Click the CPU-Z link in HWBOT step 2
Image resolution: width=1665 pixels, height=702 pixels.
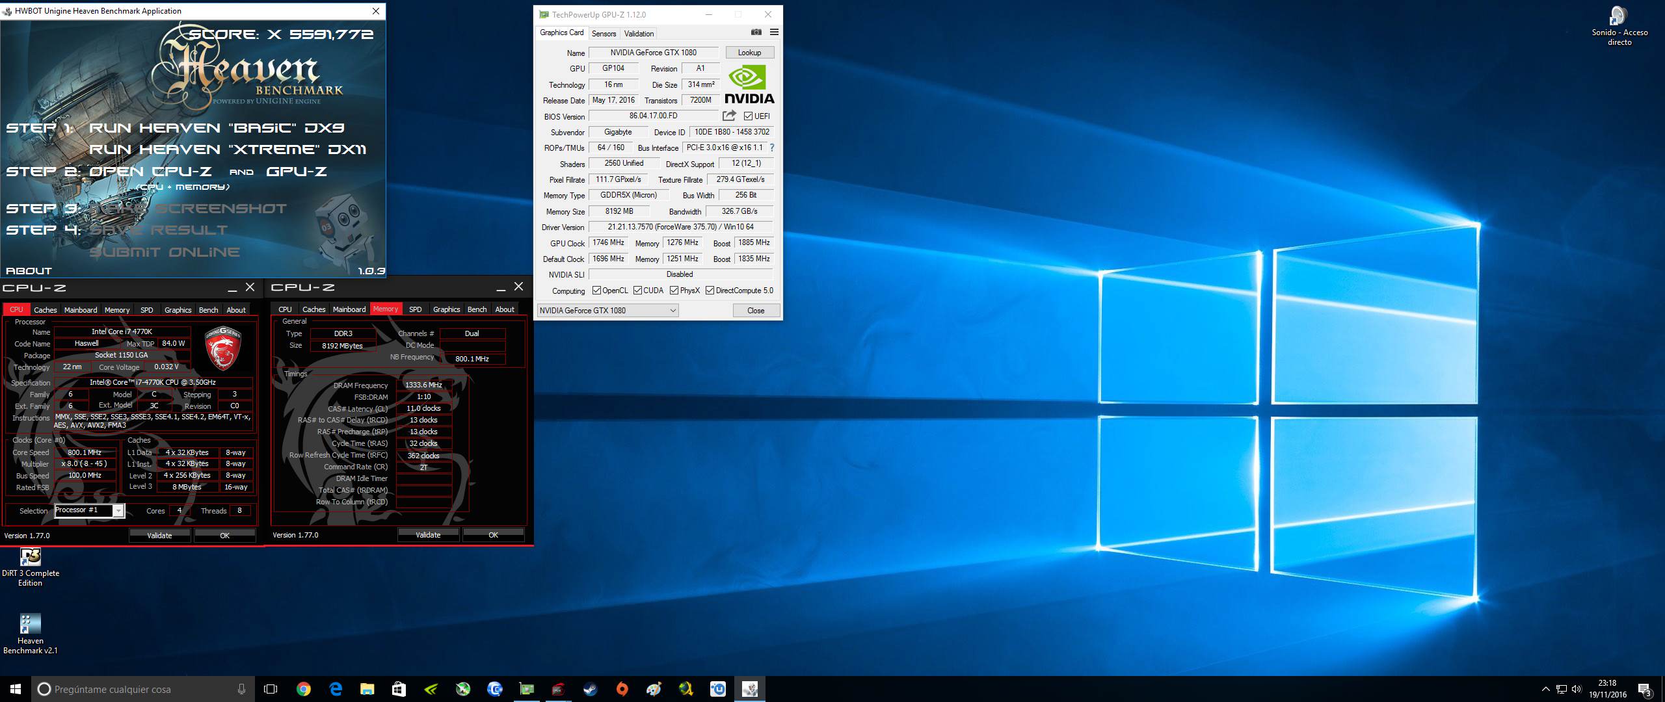pos(150,172)
